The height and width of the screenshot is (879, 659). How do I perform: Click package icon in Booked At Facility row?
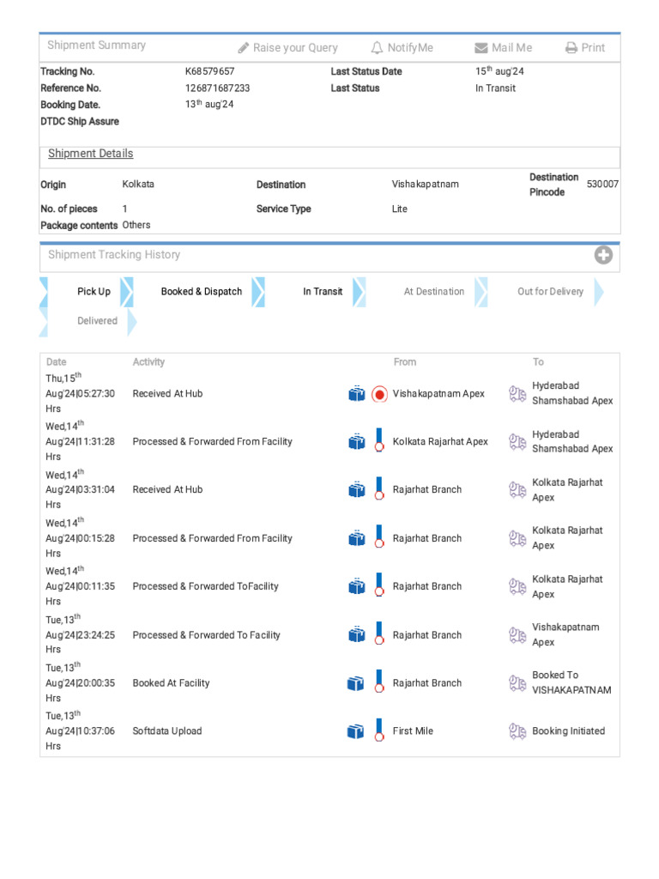356,683
